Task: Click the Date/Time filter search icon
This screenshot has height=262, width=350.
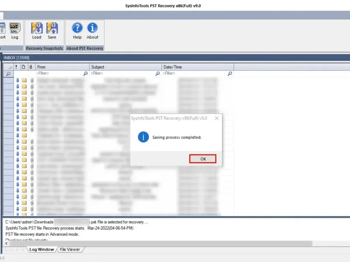Action: click(230, 73)
